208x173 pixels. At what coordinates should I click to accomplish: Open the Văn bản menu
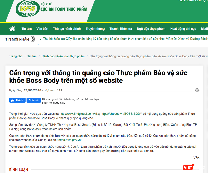(42, 29)
